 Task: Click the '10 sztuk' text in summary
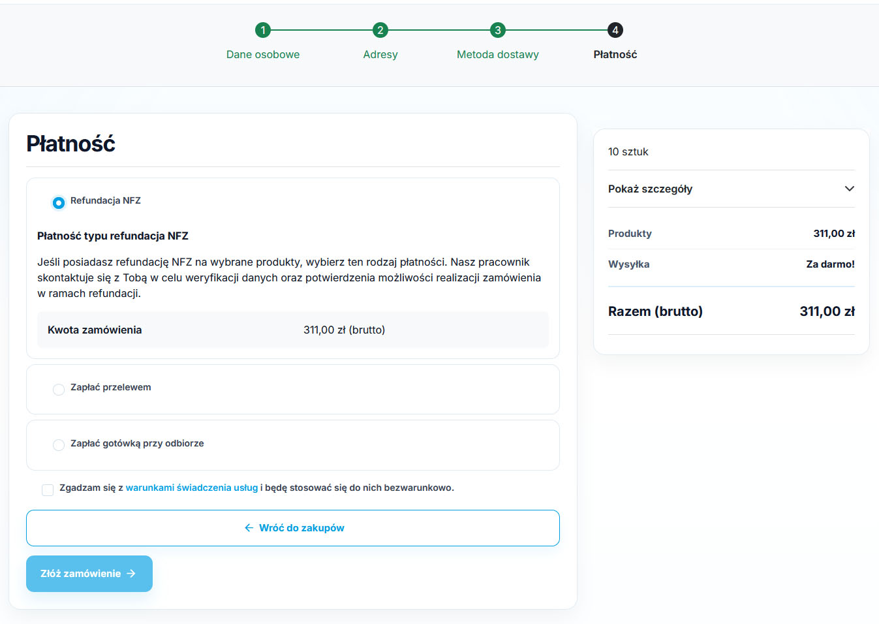point(628,151)
